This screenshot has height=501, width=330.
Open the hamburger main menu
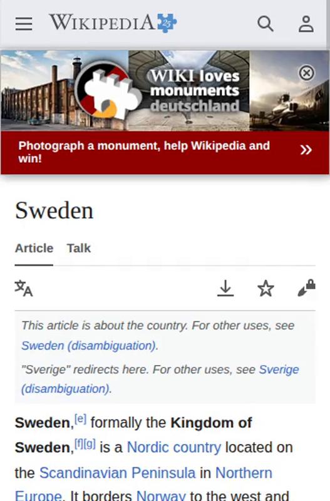pos(24,24)
